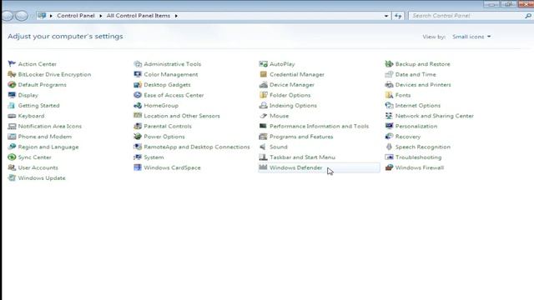
Task: Click the Forward navigation button
Action: 22,16
